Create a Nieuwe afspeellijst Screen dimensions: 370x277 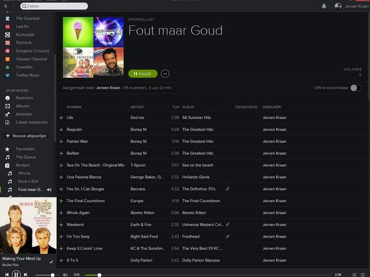click(x=26, y=136)
